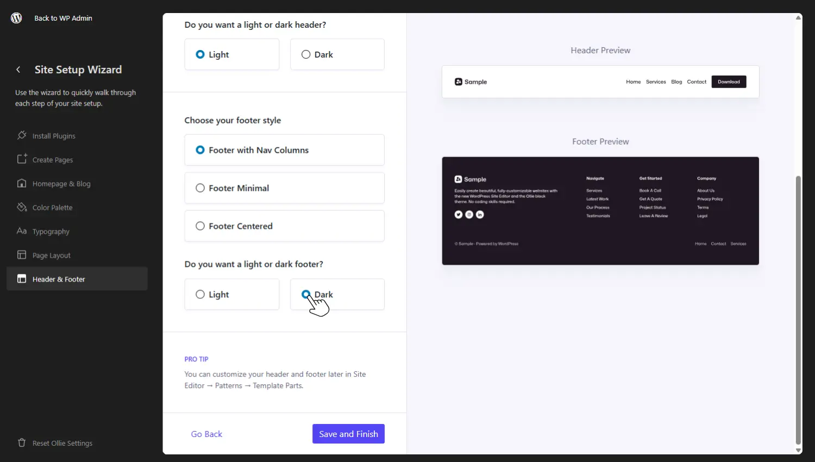Click the Create Pages icon
The width and height of the screenshot is (815, 462).
click(x=22, y=159)
